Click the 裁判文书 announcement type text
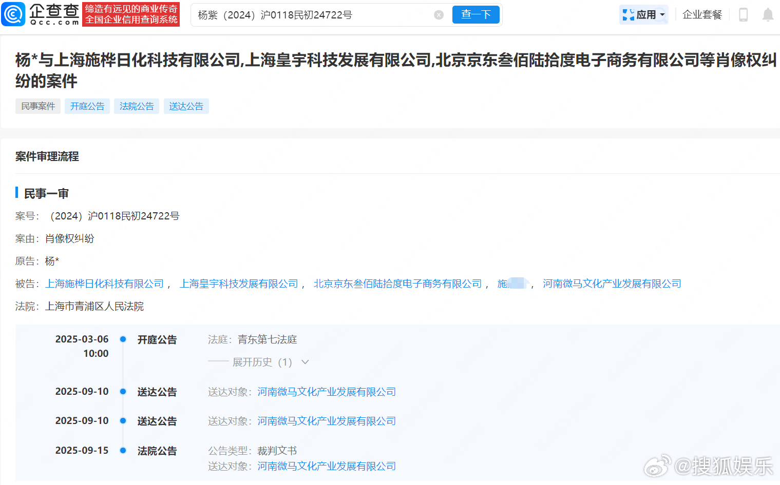780x485 pixels. click(x=277, y=451)
